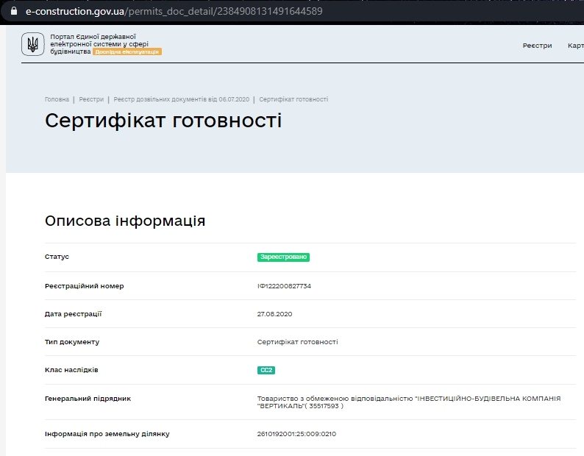Open the Реєстри breadcrumb link
Image resolution: width=584 pixels, height=456 pixels.
tap(91, 99)
